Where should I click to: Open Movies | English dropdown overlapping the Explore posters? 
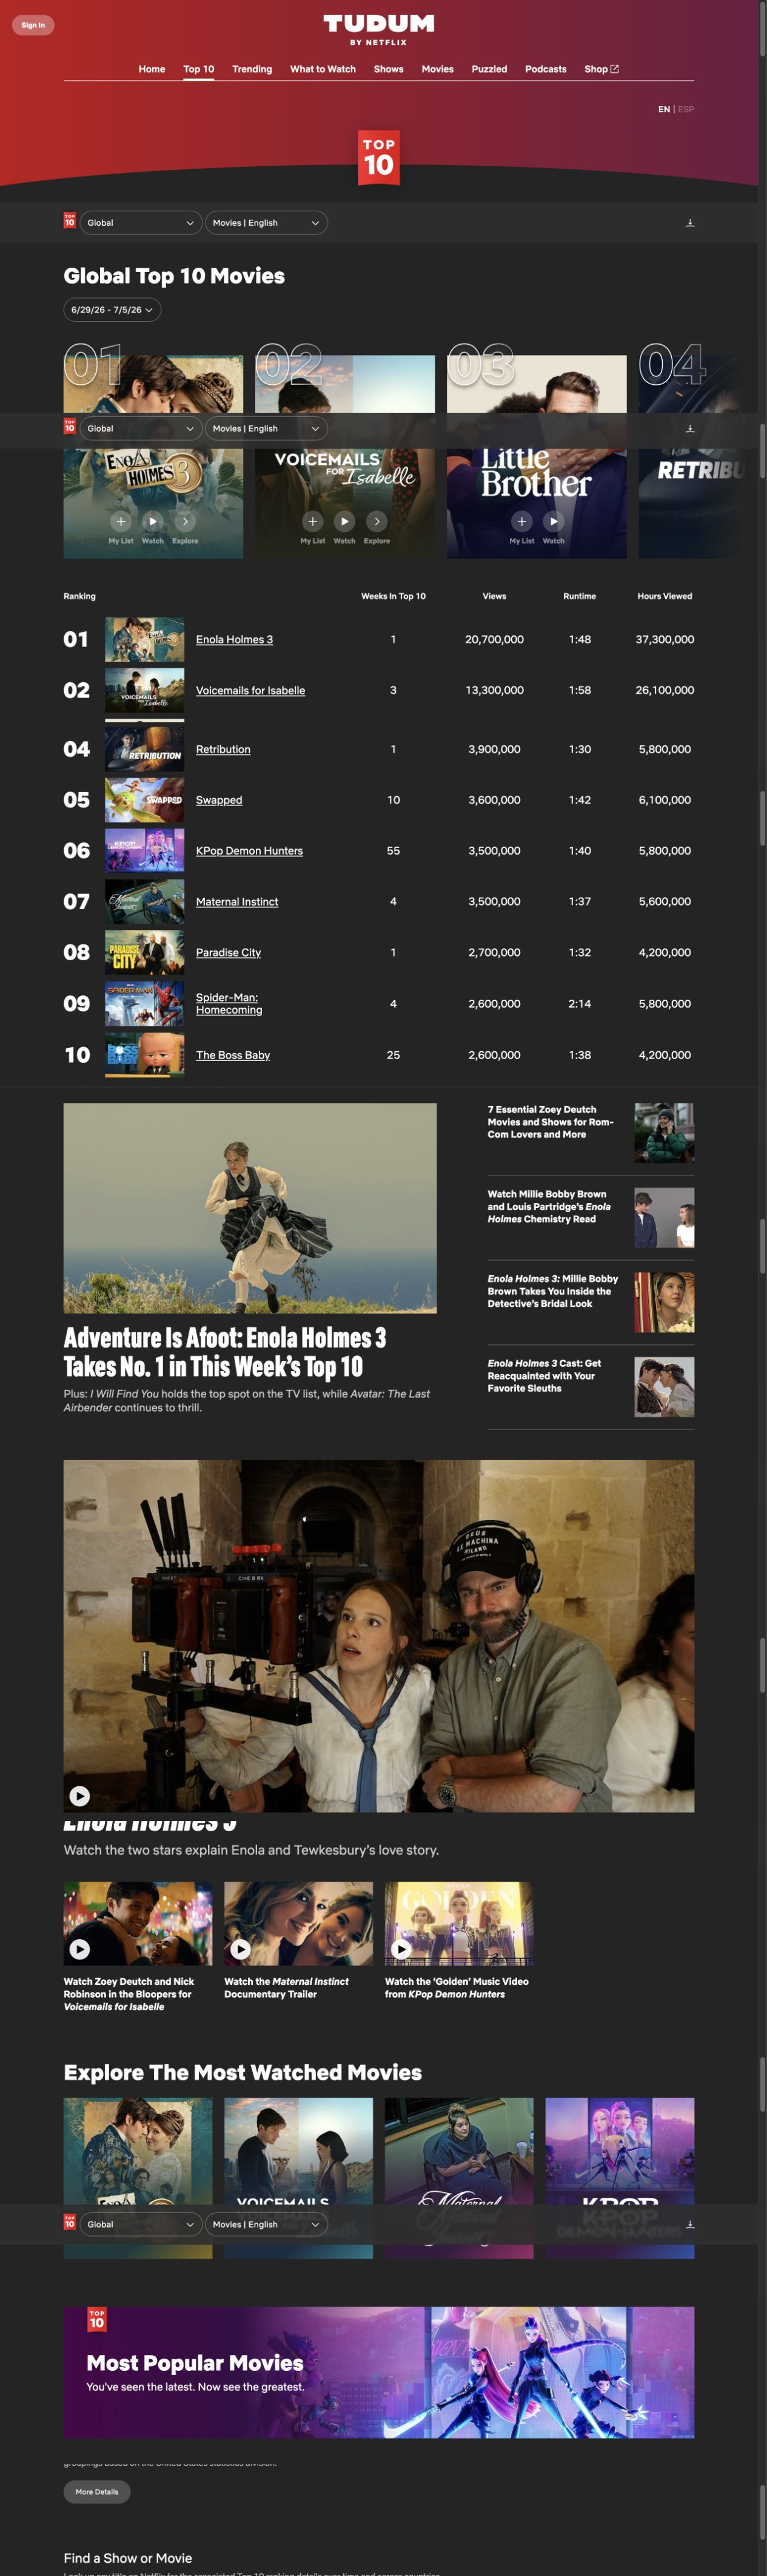267,2225
